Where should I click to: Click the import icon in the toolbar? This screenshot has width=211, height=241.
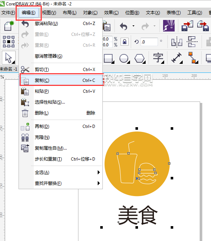pyautogui.click(x=187, y=26)
